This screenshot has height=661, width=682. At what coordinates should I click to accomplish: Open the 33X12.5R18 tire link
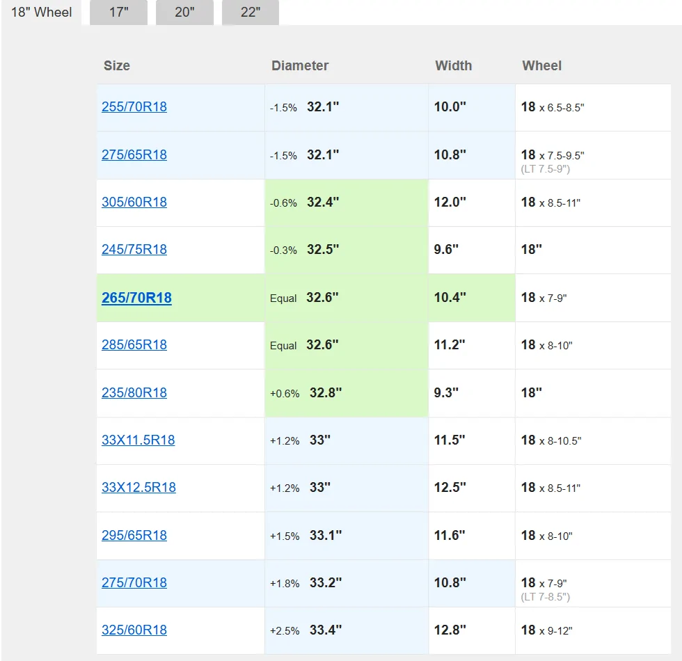(138, 488)
